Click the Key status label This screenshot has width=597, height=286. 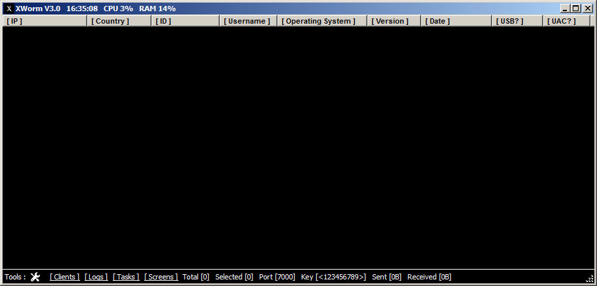click(x=333, y=277)
